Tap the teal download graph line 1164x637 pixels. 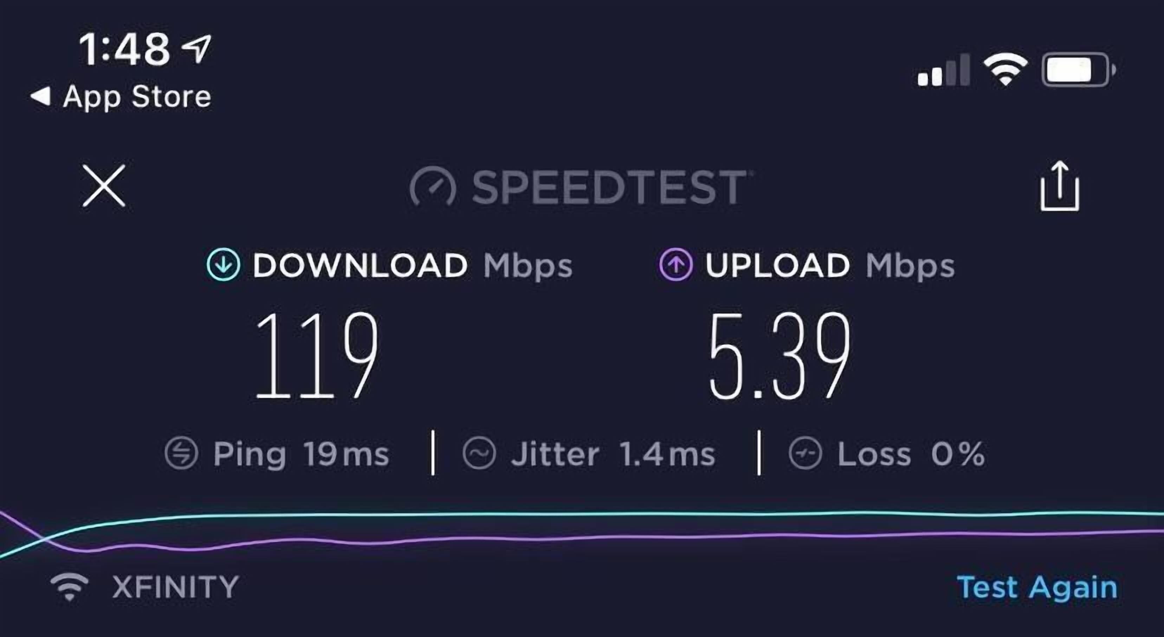tap(633, 514)
